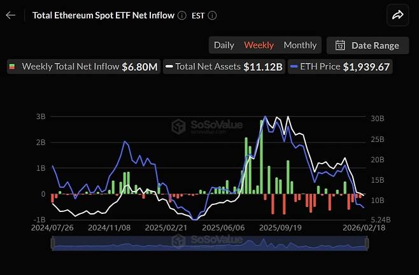Click the Total Ethereum Spot ETF title

tap(103, 15)
